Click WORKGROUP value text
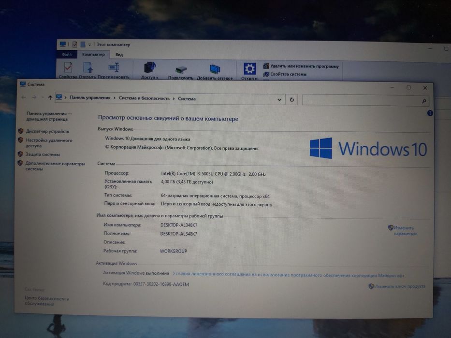Image resolution: width=451 pixels, height=338 pixels. click(174, 251)
